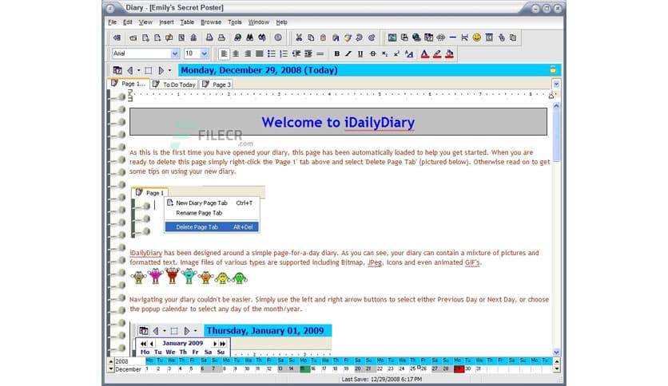This screenshot has width=668, height=386.
Task: Click the 'Welcome to iDailyDiary' heading text
Action: pyautogui.click(x=338, y=123)
